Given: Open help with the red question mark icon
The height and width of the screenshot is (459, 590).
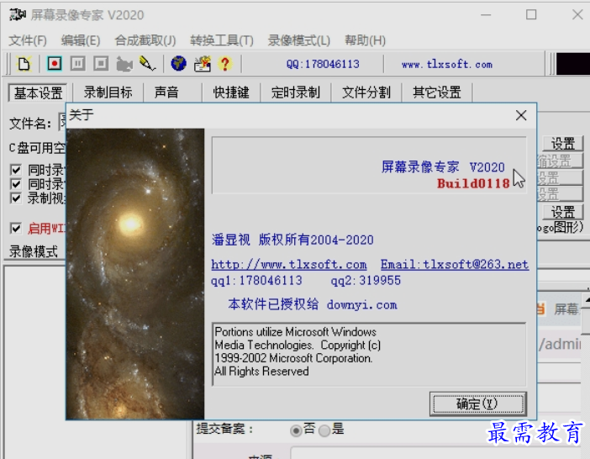Looking at the screenshot, I should [225, 64].
